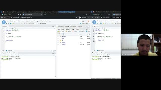The width and height of the screenshot is (161, 90).
Task: Switch to the Console tab in left RStudio
Action: click(3, 53)
